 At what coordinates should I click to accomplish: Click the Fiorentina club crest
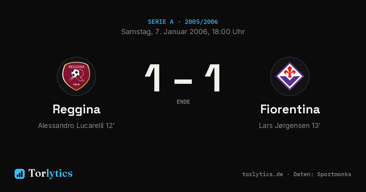point(290,76)
